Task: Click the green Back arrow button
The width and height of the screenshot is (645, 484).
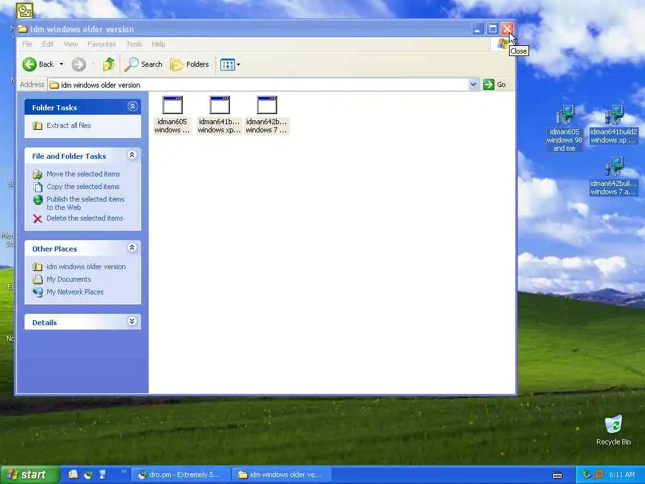Action: tap(30, 64)
